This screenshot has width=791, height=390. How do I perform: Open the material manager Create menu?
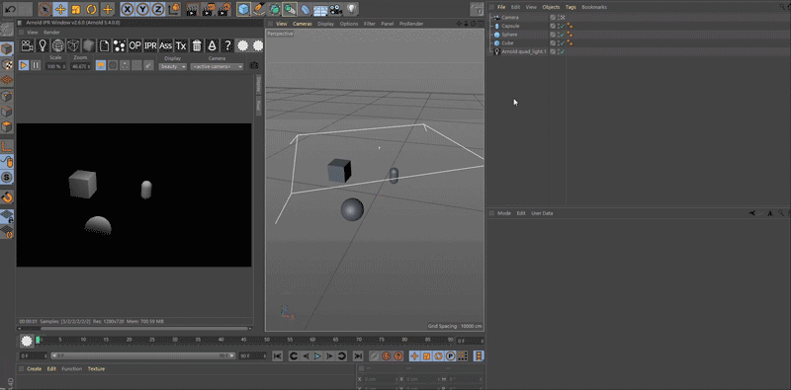34,369
